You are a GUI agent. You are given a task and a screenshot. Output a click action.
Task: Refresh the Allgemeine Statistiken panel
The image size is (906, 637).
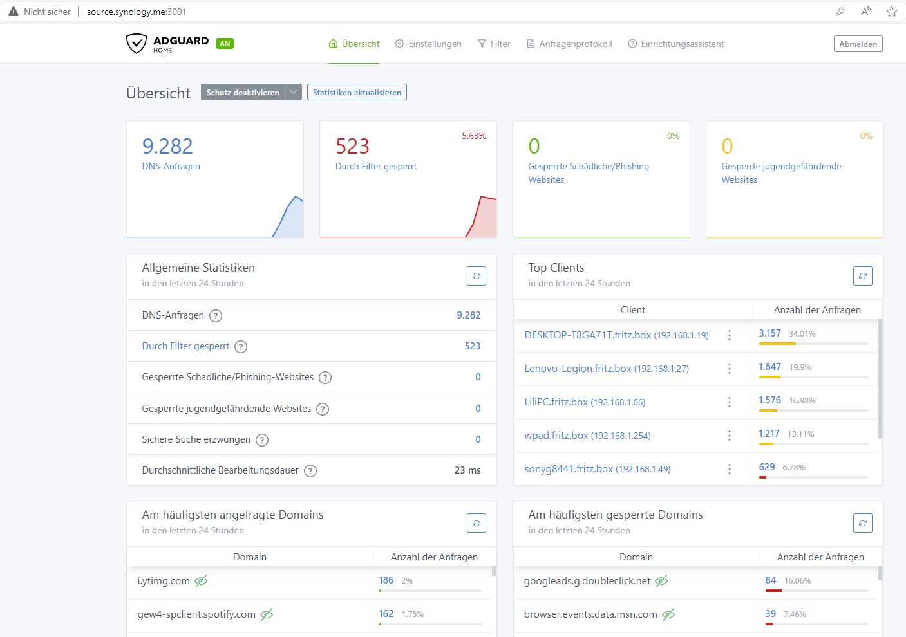coord(476,276)
